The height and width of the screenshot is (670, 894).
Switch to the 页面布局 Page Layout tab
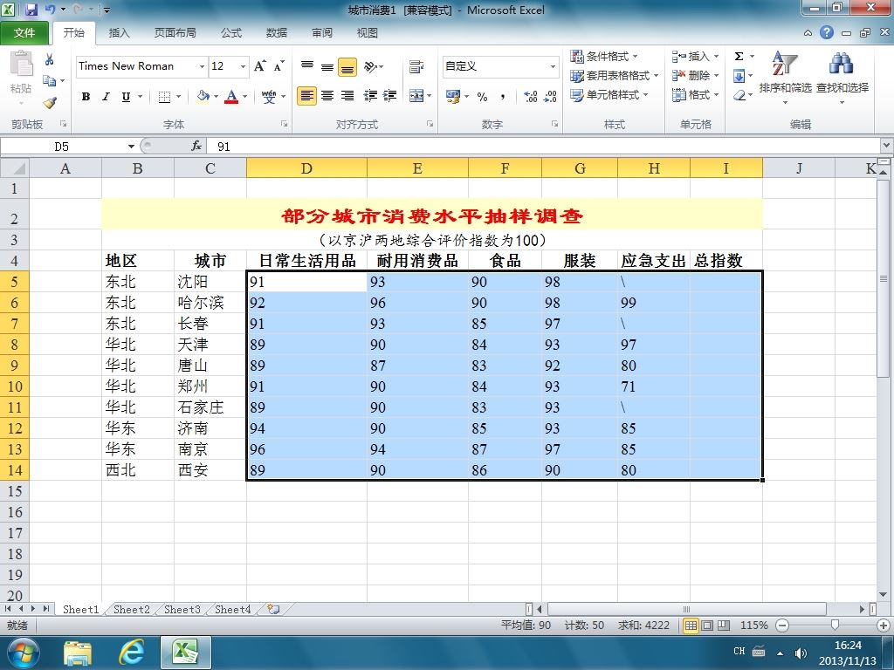pyautogui.click(x=175, y=32)
